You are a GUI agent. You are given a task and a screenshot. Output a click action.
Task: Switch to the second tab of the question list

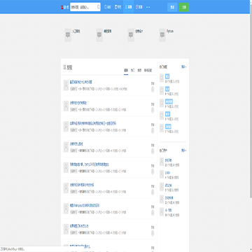coord(132,70)
